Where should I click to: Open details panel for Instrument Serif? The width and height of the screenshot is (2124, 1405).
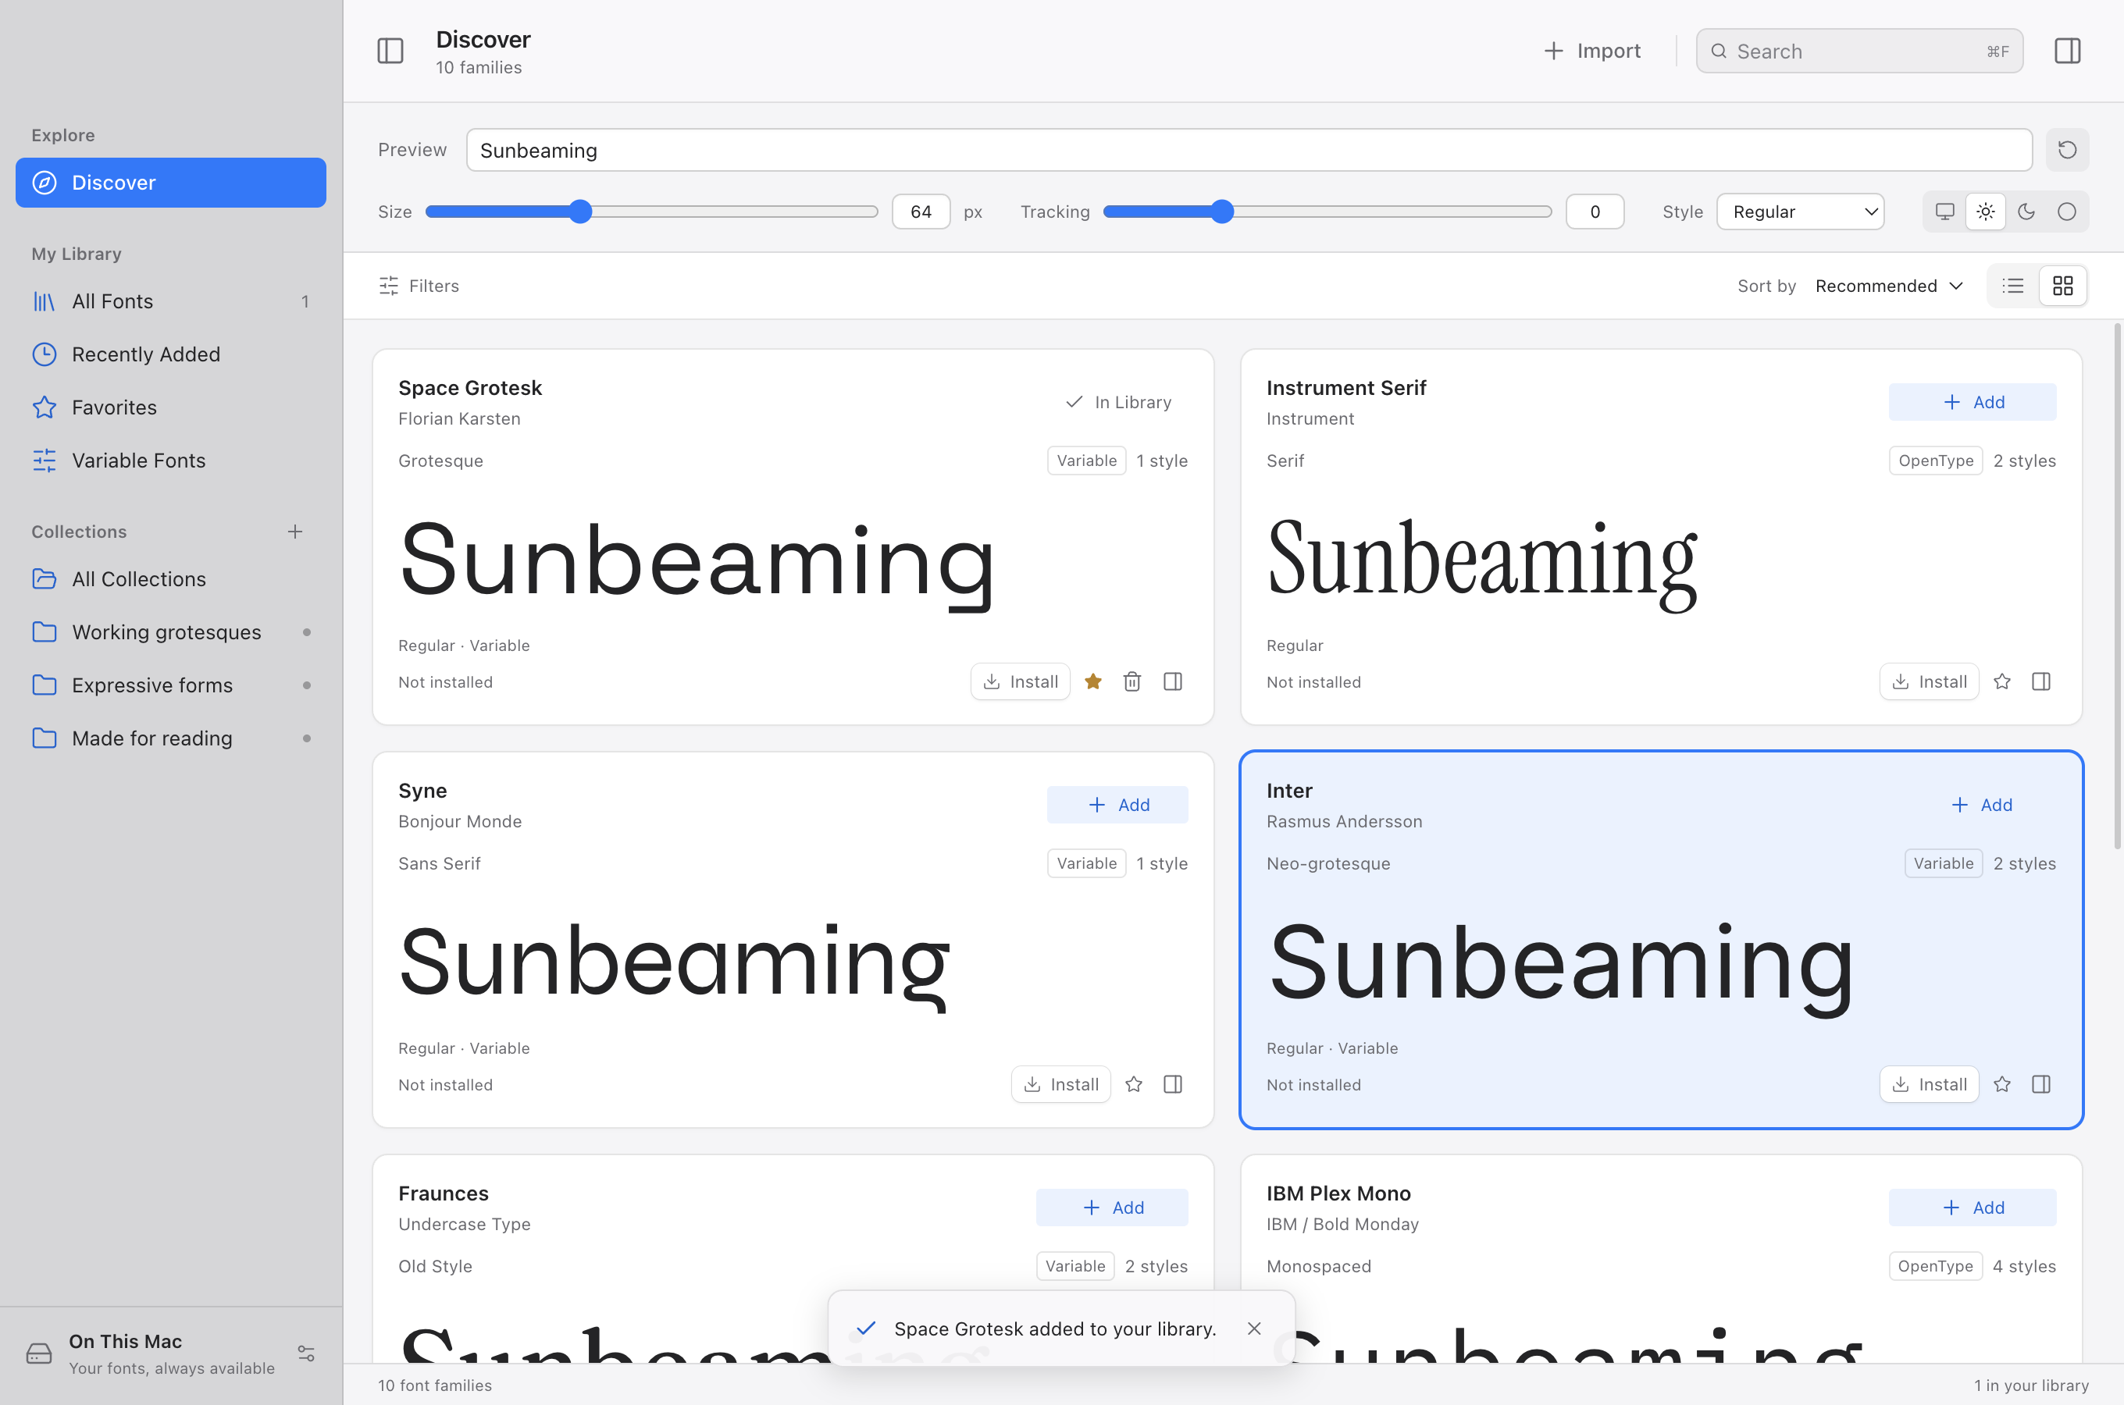tap(2040, 682)
